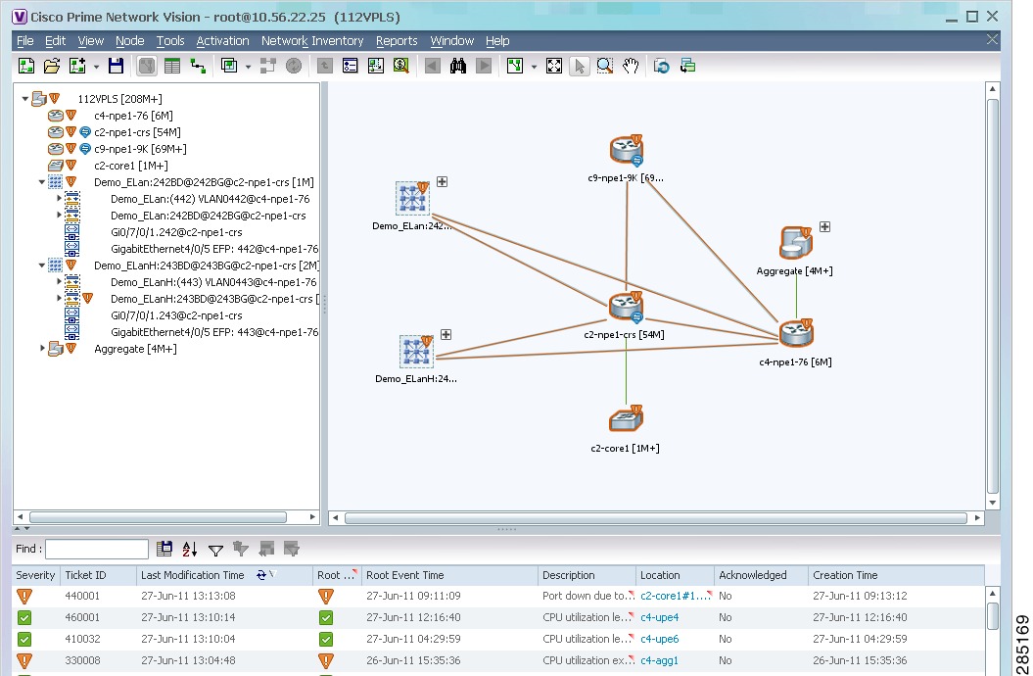Image resolution: width=1033 pixels, height=676 pixels.
Task: Expand Aggregate map node with plus
Action: pyautogui.click(x=824, y=226)
